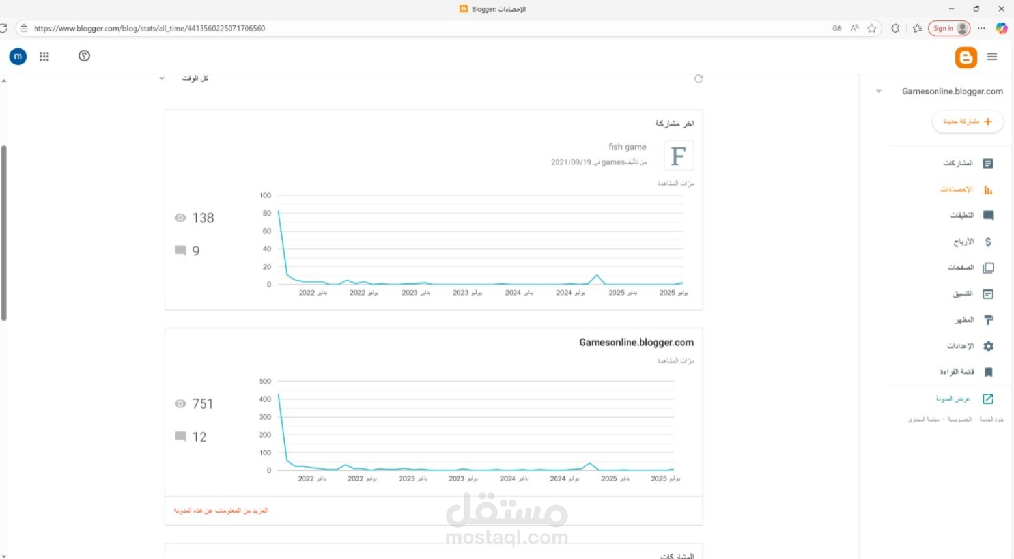The image size is (1014, 559).
Task: Click the comment icon beside 12
Action: point(180,437)
